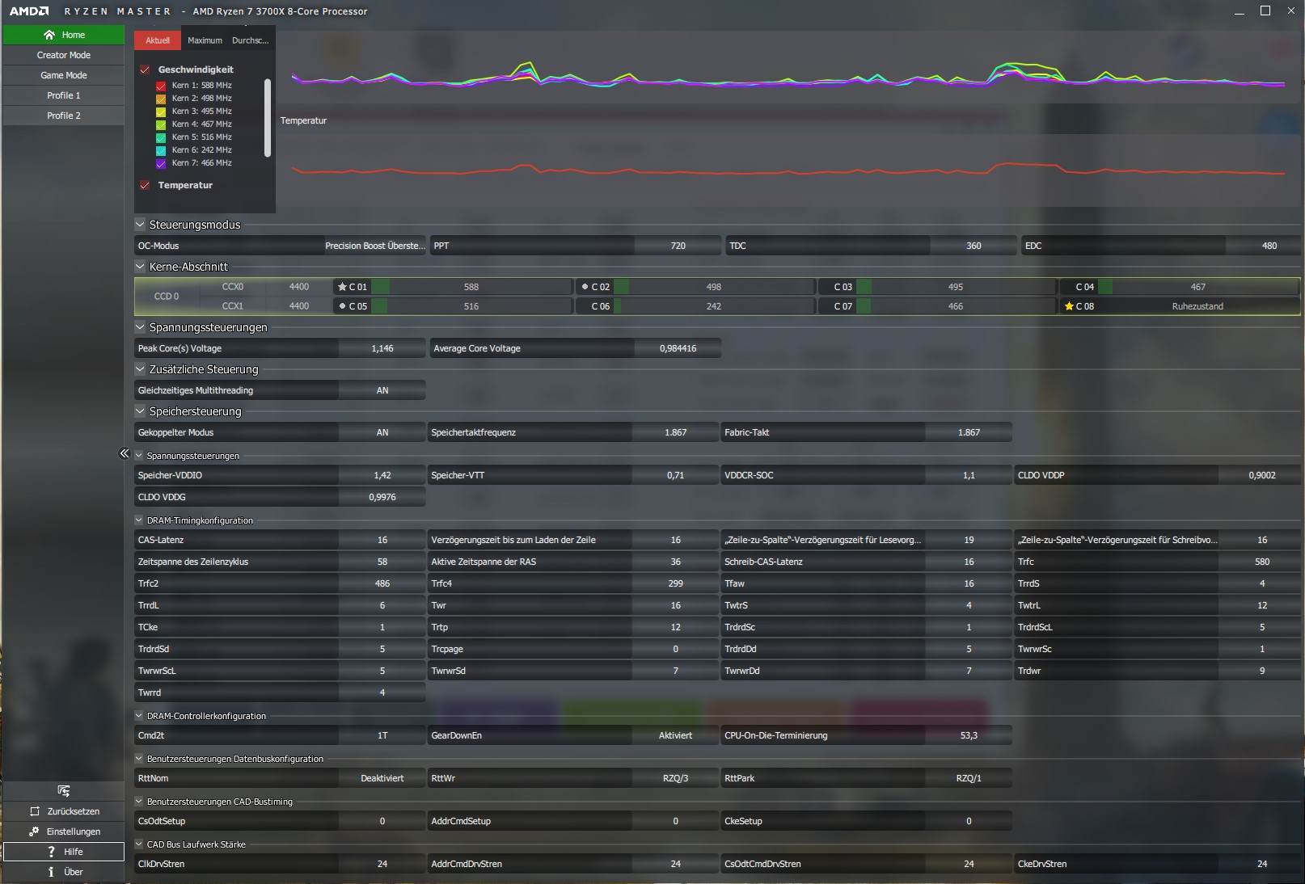Uncheck the Geschwindigkeit checkbox
The height and width of the screenshot is (884, 1305).
[x=145, y=69]
